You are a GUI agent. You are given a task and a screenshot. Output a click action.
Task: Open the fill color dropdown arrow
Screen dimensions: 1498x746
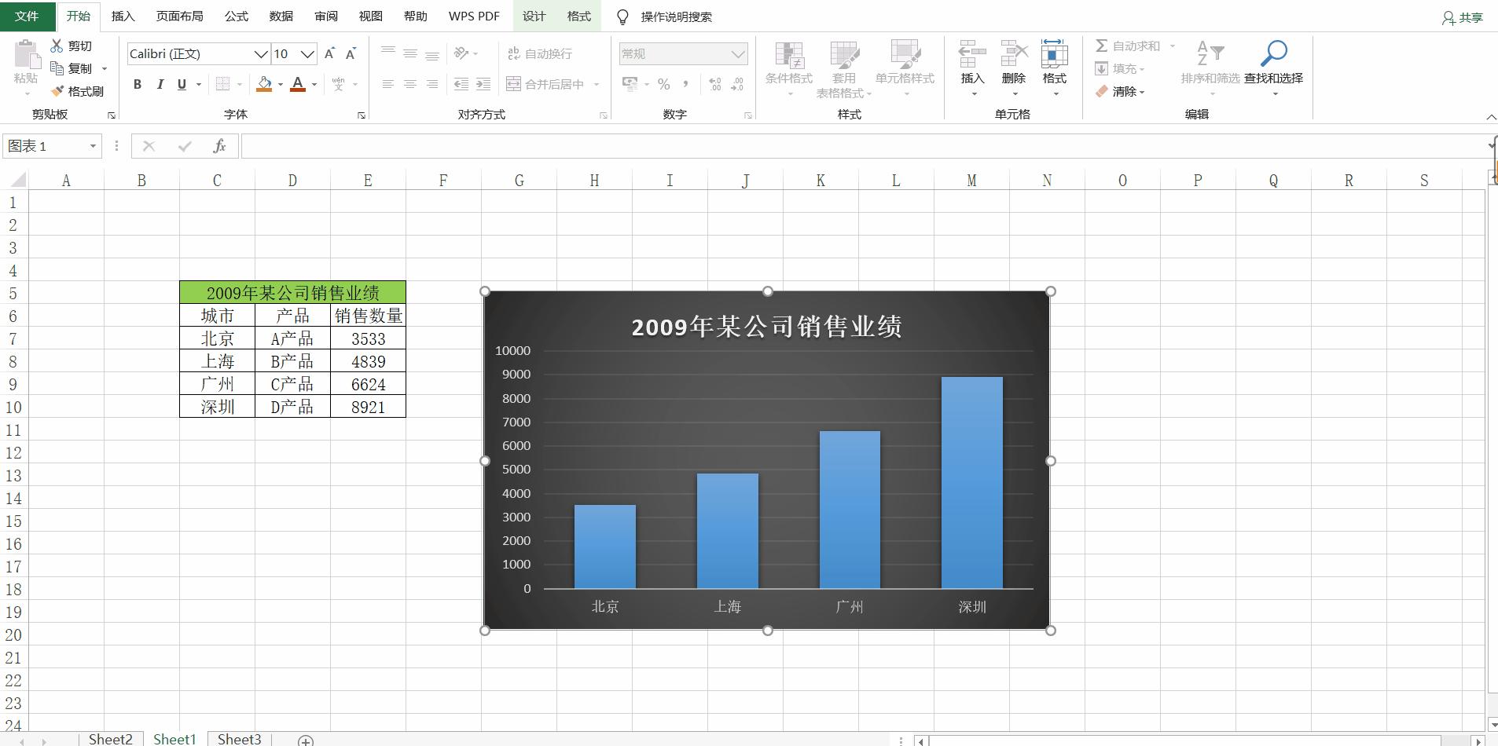[x=281, y=84]
